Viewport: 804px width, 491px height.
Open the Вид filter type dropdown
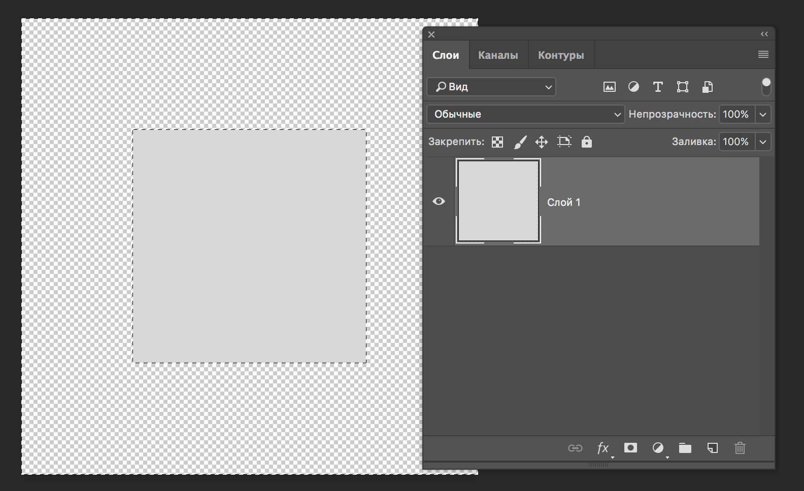491,87
